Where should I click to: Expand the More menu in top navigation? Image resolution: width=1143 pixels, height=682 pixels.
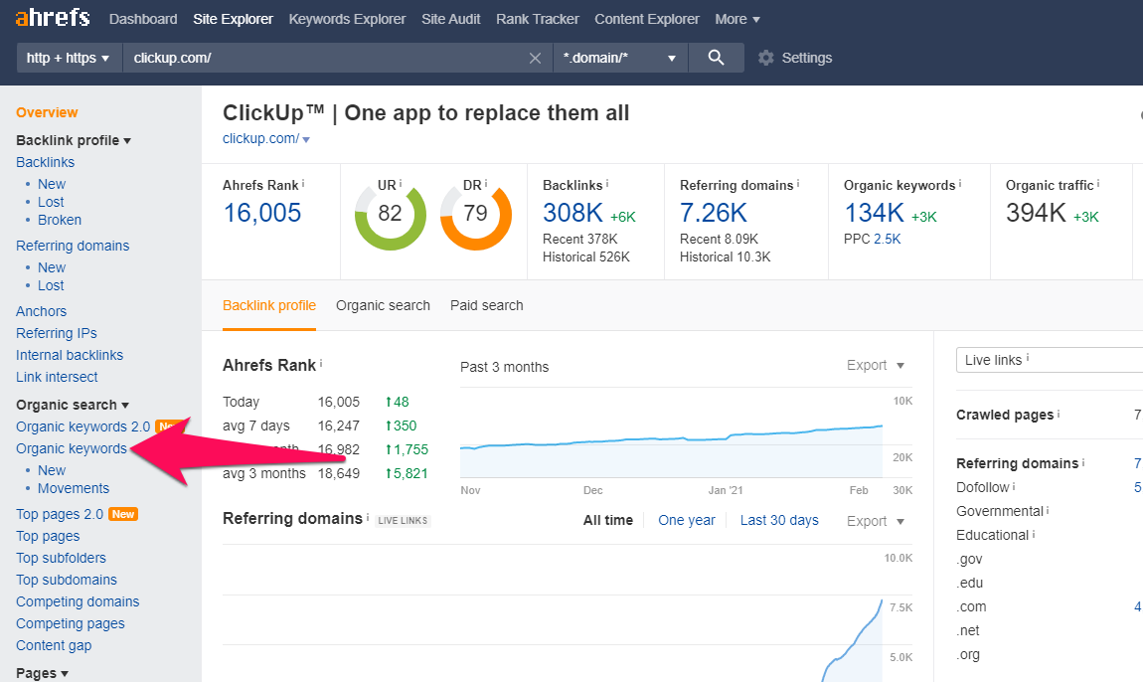pyautogui.click(x=737, y=19)
